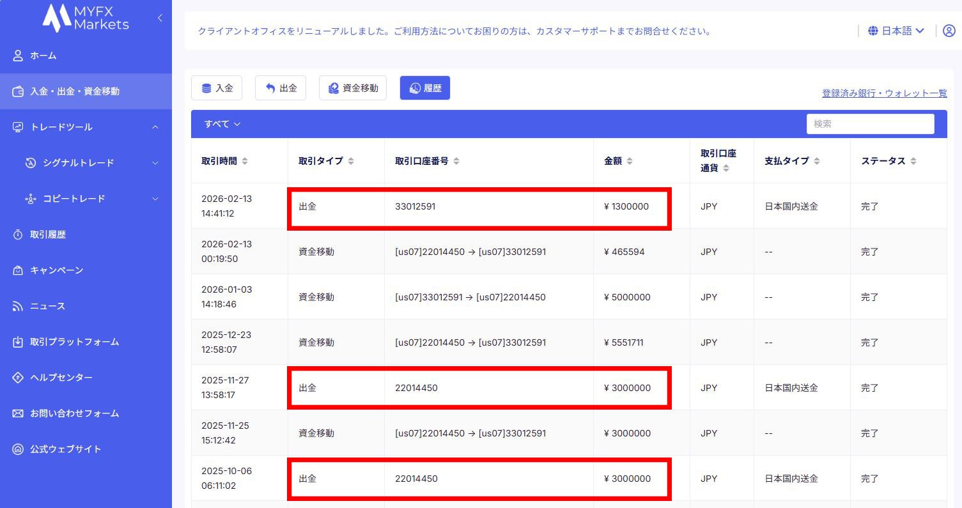
Task: Click the 公式ウェブサイト home icon
Action: [x=18, y=449]
